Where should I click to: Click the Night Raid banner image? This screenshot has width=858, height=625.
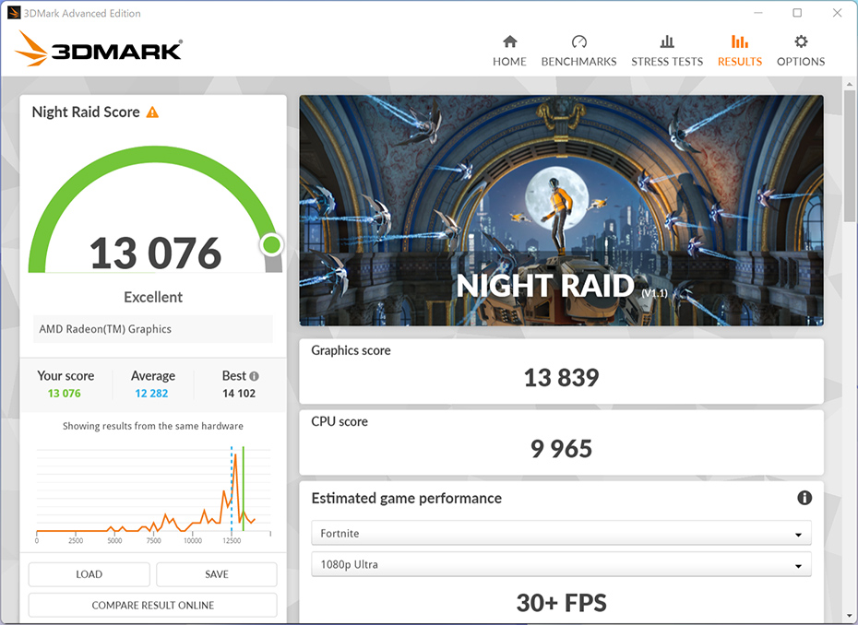click(562, 210)
